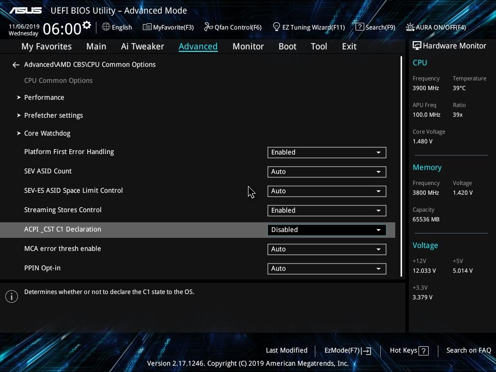Click the Memory Capacity 65536 MB value
The width and height of the screenshot is (496, 372).
click(x=426, y=219)
